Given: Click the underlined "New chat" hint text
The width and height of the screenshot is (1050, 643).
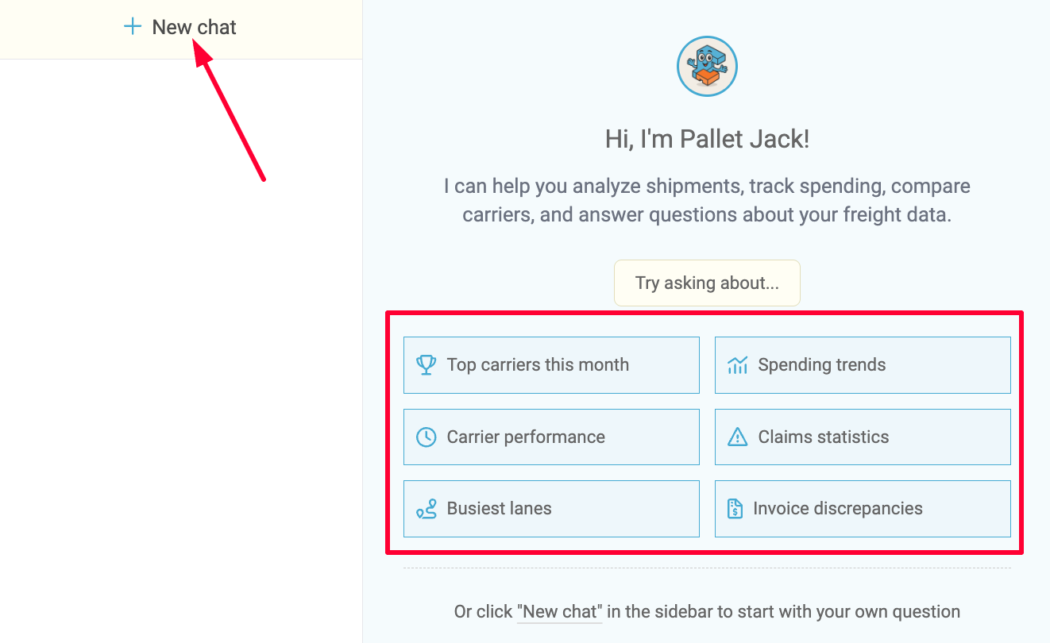Looking at the screenshot, I should point(560,612).
